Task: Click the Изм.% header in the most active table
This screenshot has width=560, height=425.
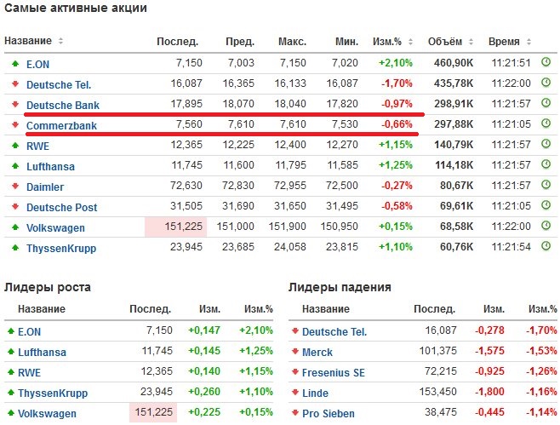Action: point(392,41)
